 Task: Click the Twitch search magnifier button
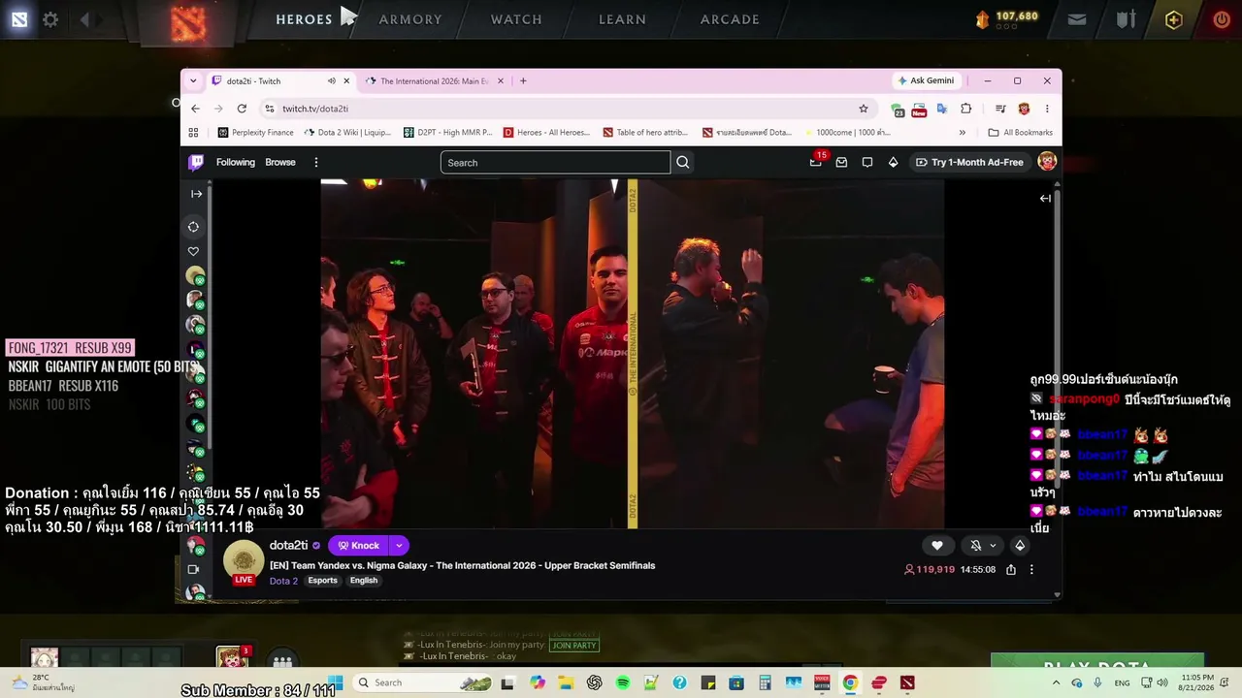tap(683, 162)
